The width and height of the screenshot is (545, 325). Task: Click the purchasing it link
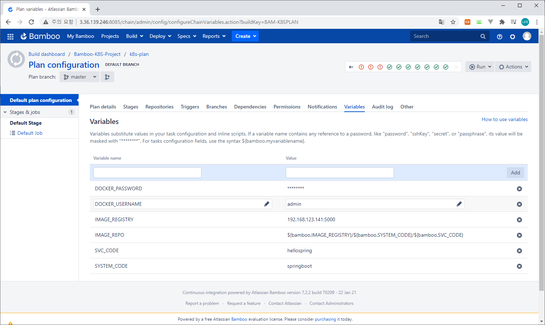coord(327,319)
